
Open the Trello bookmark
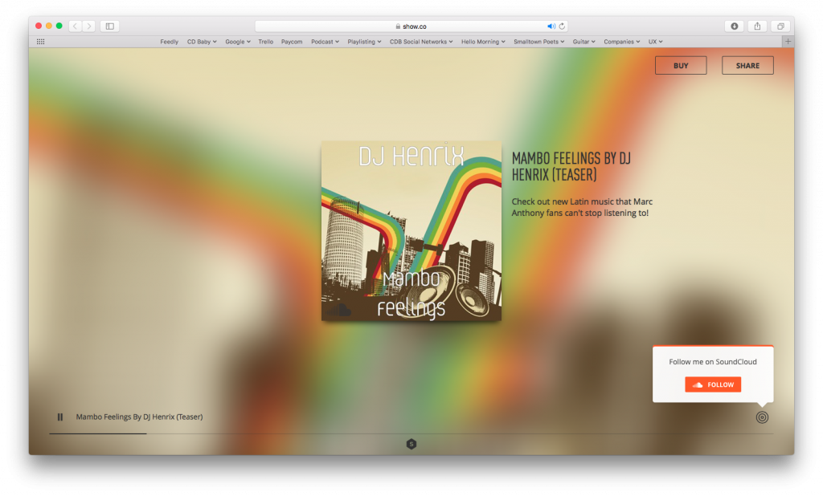[265, 42]
